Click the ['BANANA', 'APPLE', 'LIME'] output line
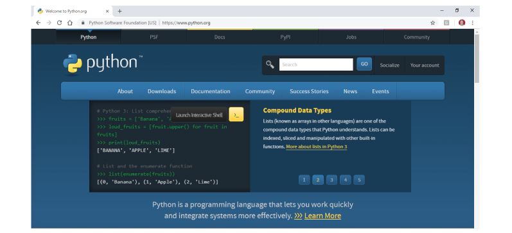 click(x=136, y=150)
